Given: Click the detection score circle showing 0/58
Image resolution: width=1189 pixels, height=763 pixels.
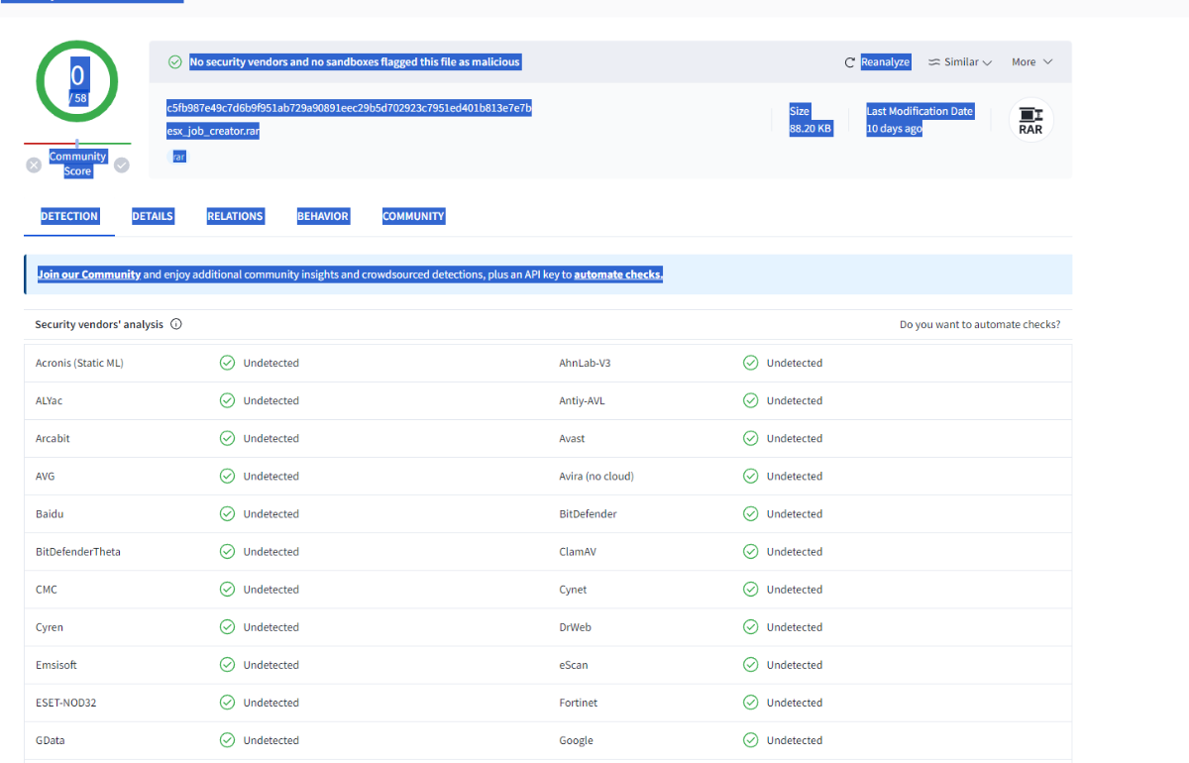Looking at the screenshot, I should click(77, 81).
